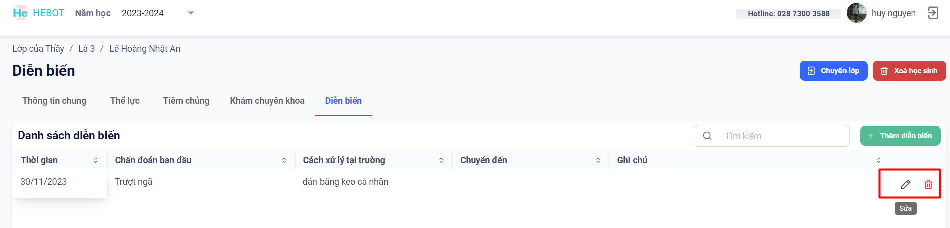Viewport: 950px width, 228px height.
Task: Click the pencil edit icon in row
Action: pyautogui.click(x=905, y=185)
